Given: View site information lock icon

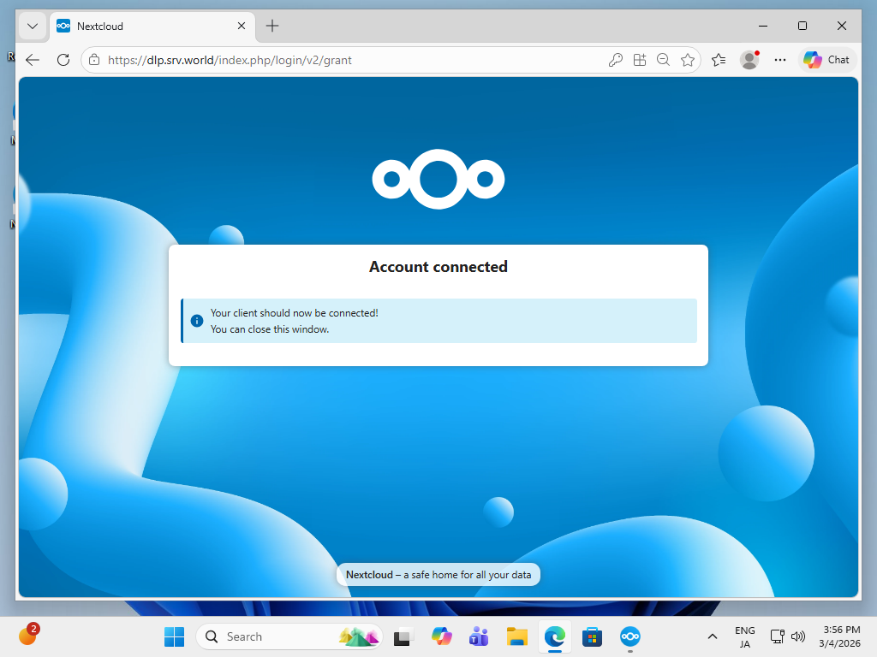Looking at the screenshot, I should [94, 60].
